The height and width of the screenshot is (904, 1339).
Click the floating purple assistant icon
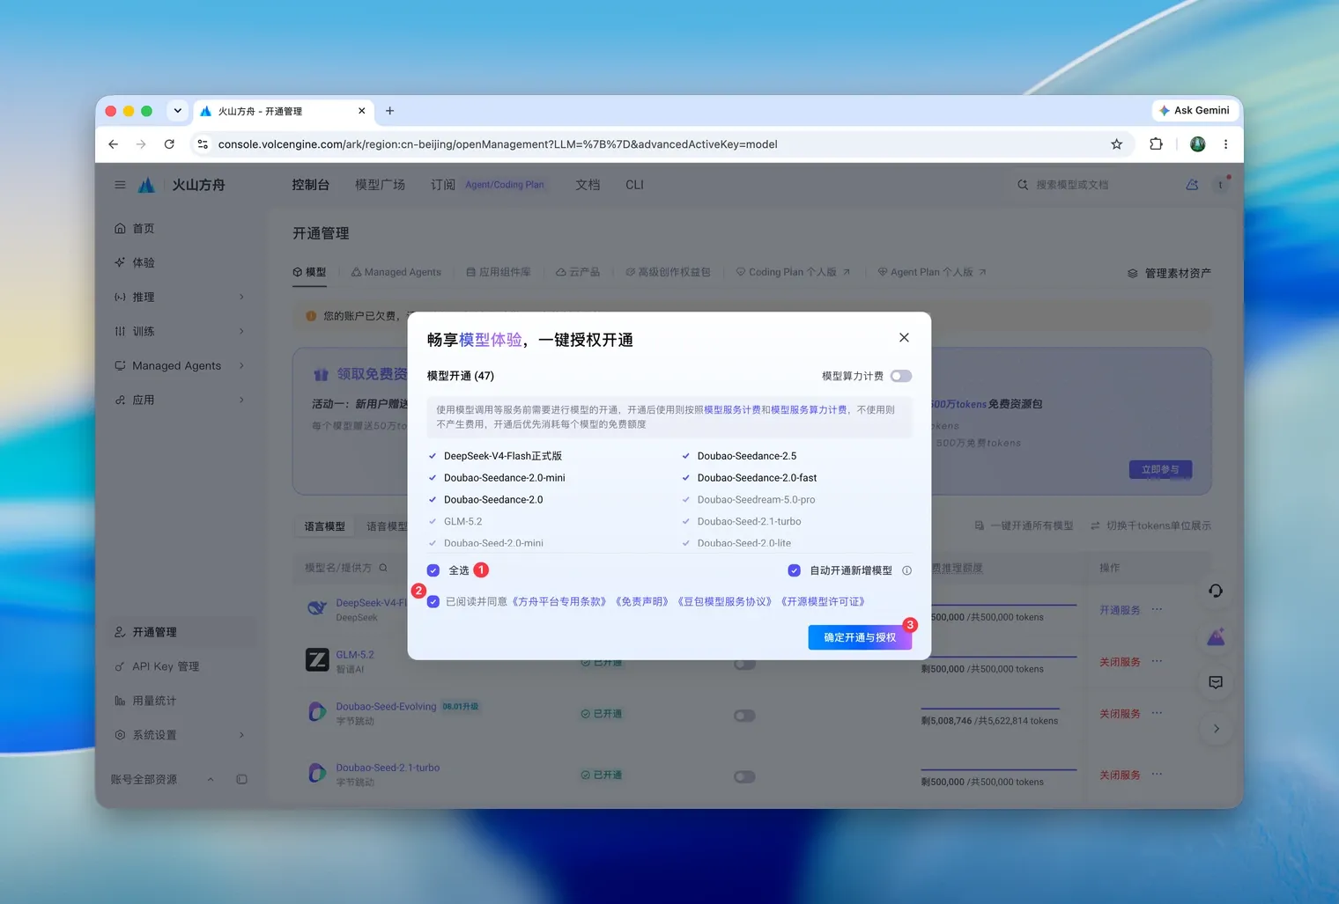(1216, 636)
